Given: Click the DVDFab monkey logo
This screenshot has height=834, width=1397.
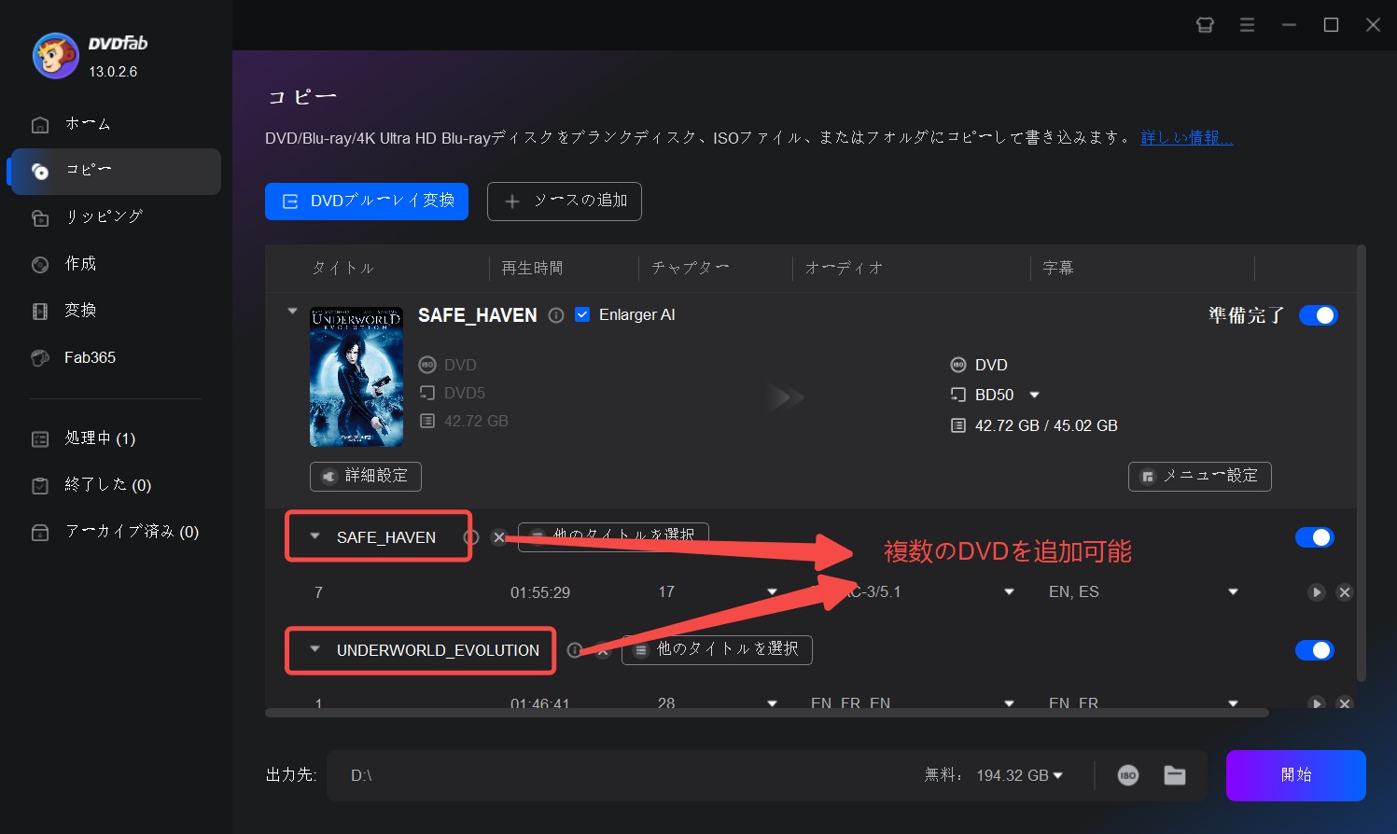Looking at the screenshot, I should point(56,56).
